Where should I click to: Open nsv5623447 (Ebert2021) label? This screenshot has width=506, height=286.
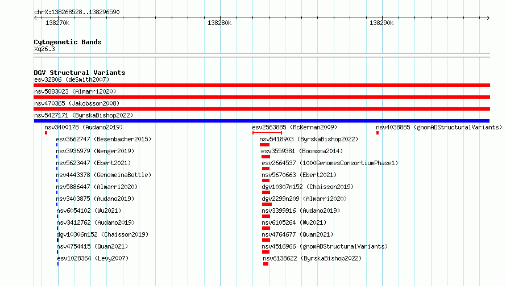[x=93, y=163]
